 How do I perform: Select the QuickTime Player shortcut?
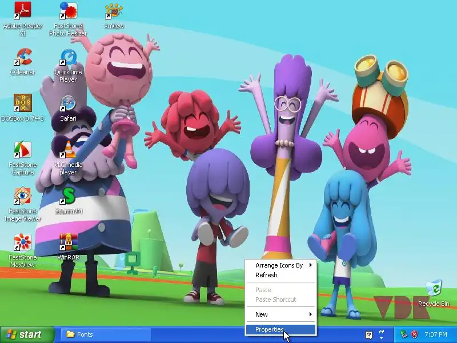point(68,57)
